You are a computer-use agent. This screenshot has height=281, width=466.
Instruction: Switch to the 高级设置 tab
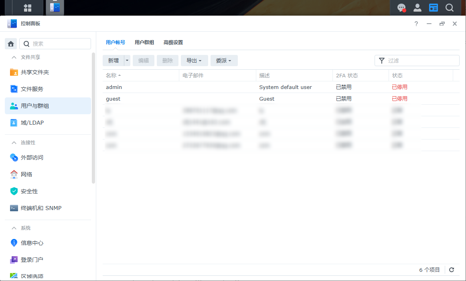(x=173, y=42)
